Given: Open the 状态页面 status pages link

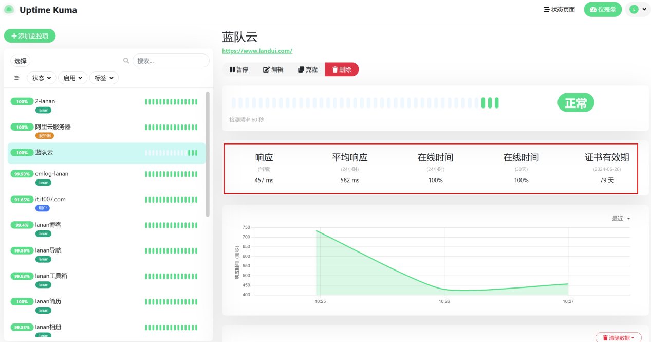Looking at the screenshot, I should coord(560,10).
